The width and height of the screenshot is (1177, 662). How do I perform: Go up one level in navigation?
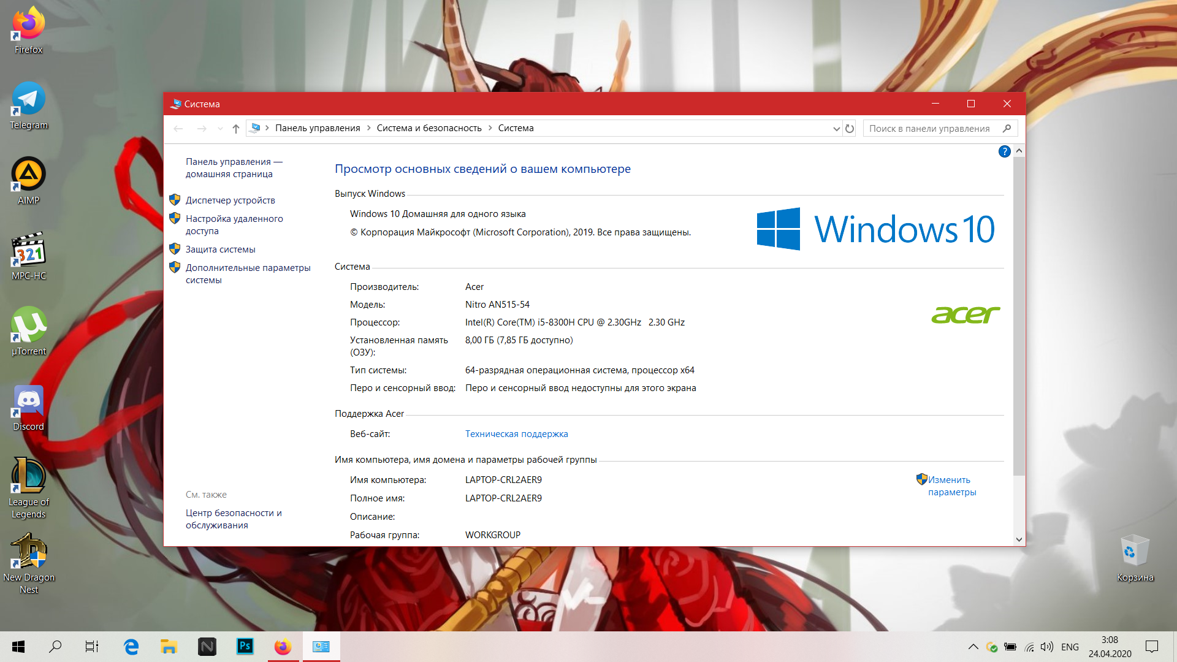(x=236, y=129)
